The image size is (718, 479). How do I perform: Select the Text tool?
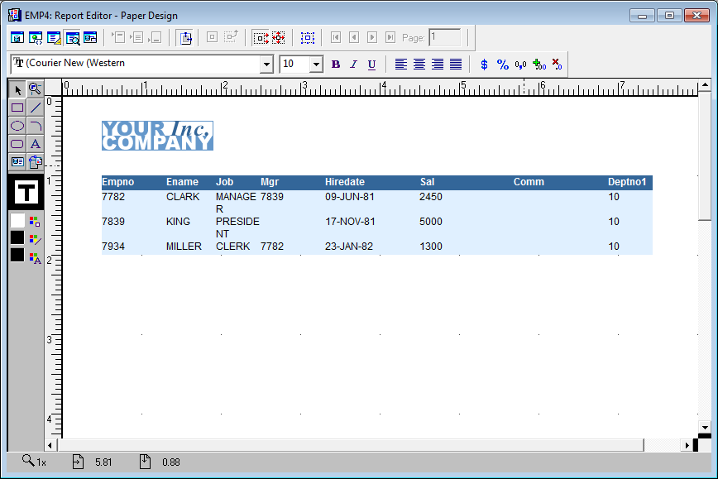pyautogui.click(x=36, y=144)
